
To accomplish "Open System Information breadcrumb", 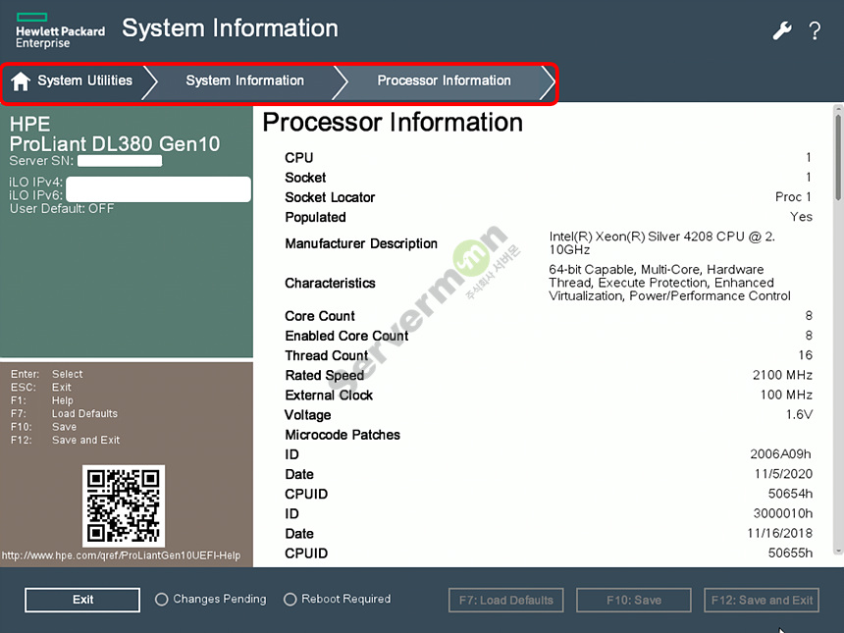I will [x=245, y=80].
